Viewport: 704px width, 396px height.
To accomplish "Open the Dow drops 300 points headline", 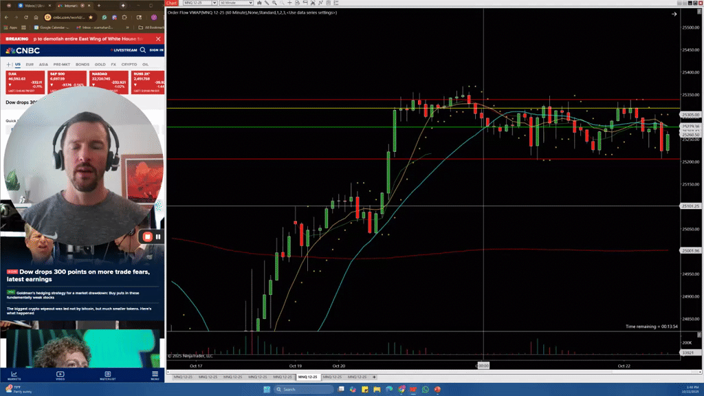I will (x=78, y=275).
